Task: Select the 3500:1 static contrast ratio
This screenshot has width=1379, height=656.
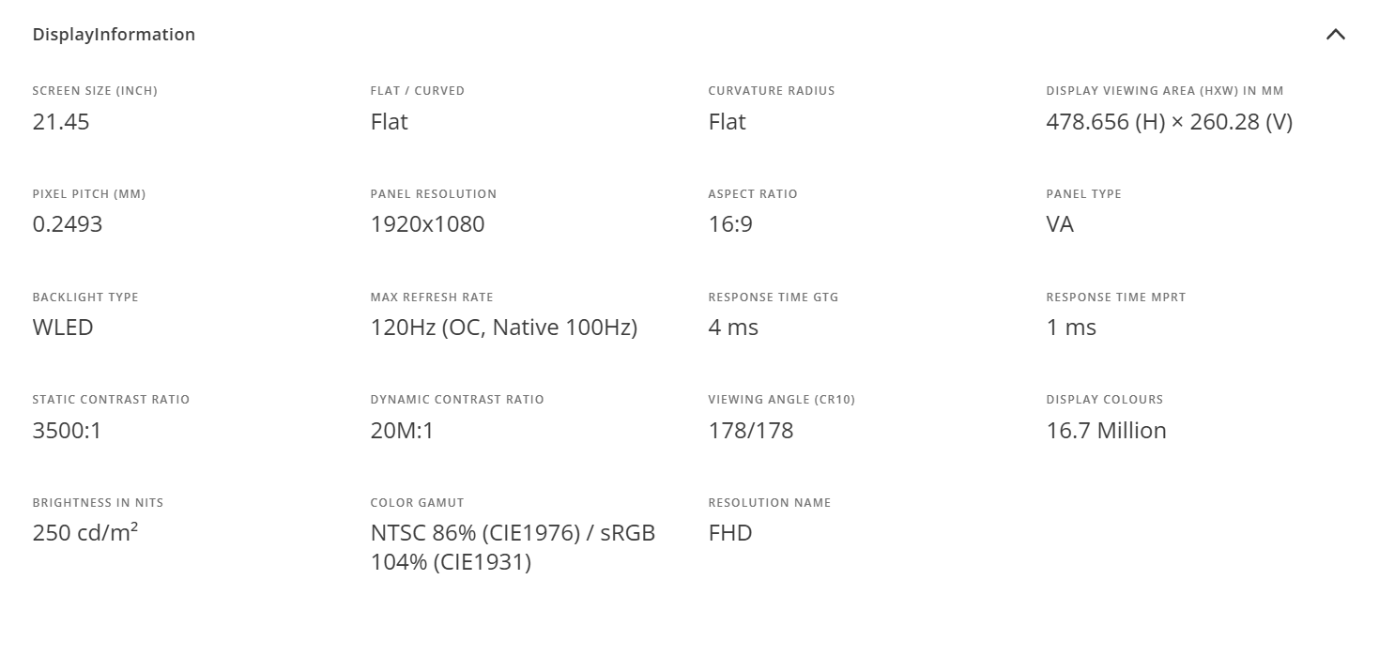Action: (67, 431)
